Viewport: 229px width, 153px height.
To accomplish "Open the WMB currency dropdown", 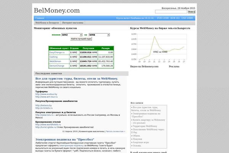I will pos(99,35).
